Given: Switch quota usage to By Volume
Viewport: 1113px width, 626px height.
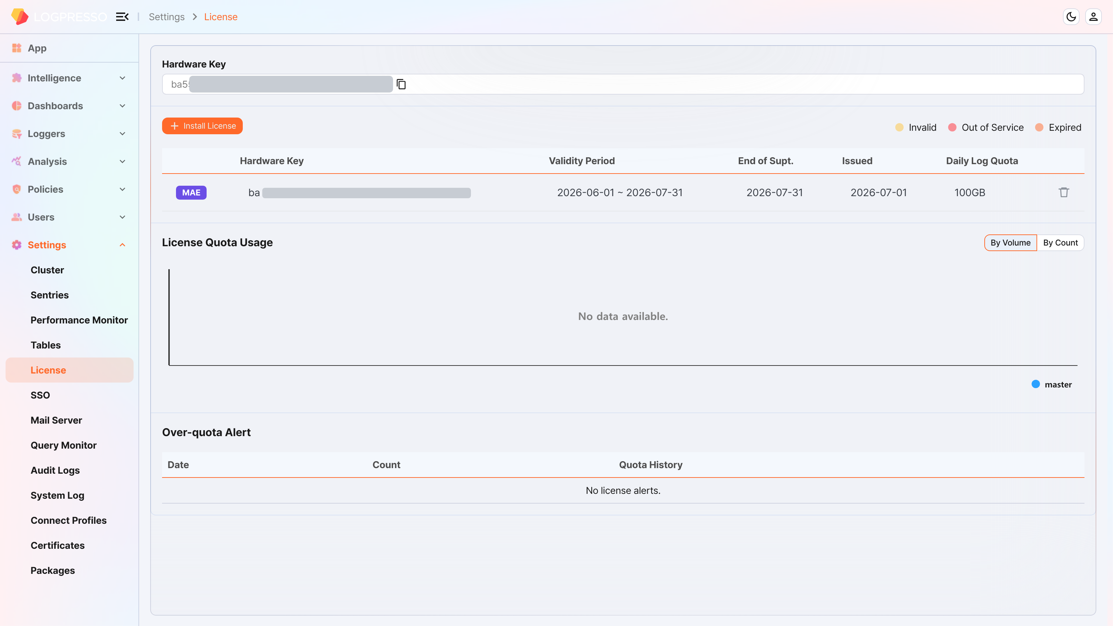Looking at the screenshot, I should pyautogui.click(x=1011, y=243).
